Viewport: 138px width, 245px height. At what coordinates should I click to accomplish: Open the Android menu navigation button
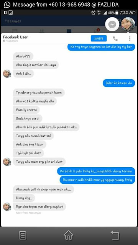tap(23, 236)
